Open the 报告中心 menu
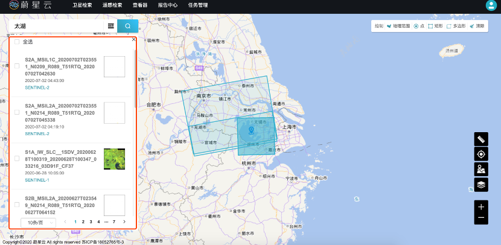 (x=167, y=5)
